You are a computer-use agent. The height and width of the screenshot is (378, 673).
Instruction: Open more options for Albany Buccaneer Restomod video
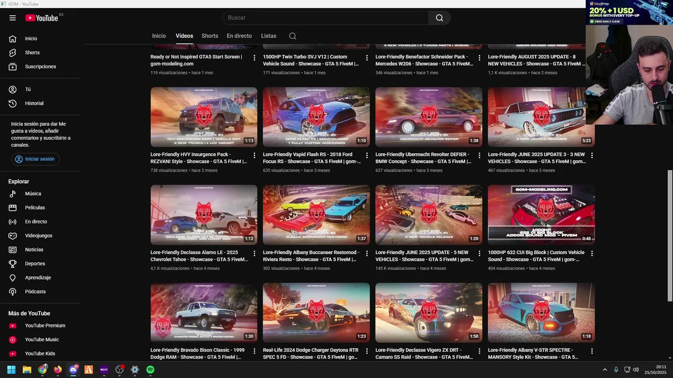[x=367, y=253]
